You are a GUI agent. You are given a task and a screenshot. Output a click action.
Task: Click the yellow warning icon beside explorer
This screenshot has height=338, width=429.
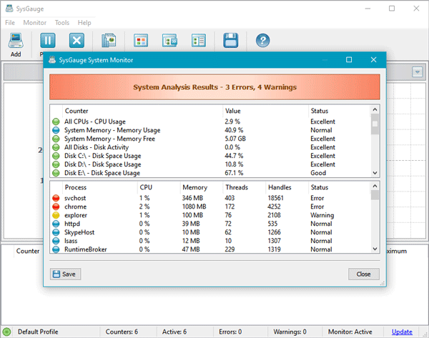(x=56, y=215)
